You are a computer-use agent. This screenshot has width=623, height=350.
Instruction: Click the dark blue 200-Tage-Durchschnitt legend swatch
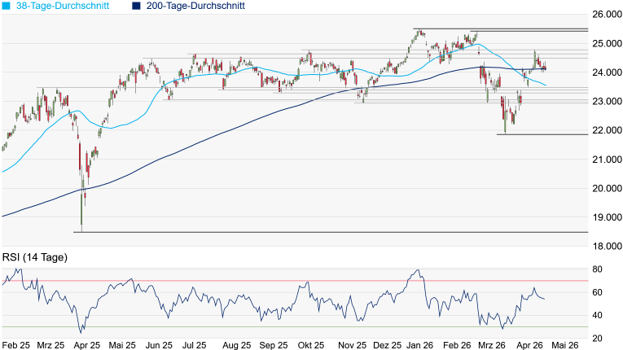pyautogui.click(x=135, y=6)
